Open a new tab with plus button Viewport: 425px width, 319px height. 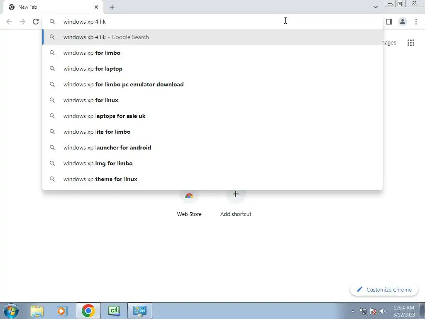click(112, 7)
